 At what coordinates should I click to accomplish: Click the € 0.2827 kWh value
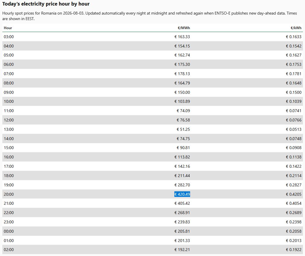[x=294, y=185]
